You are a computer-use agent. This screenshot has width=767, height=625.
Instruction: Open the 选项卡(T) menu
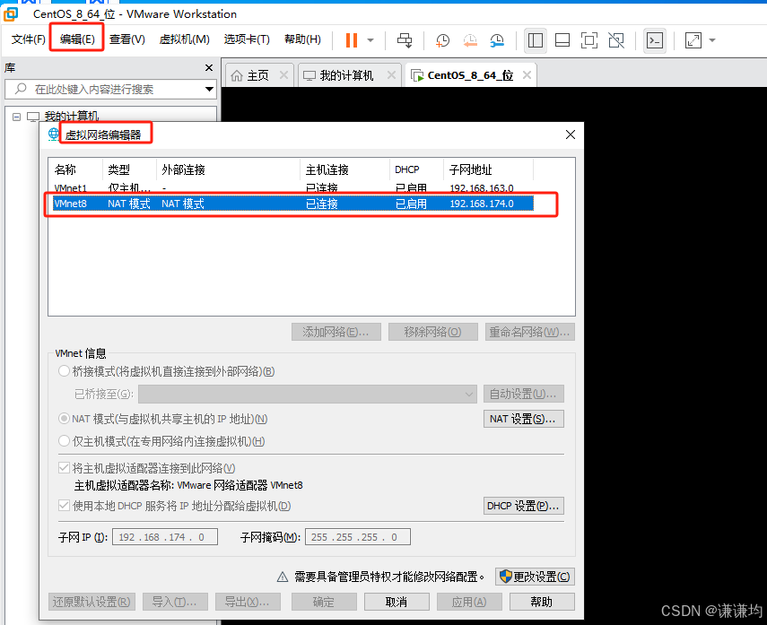[x=247, y=39]
